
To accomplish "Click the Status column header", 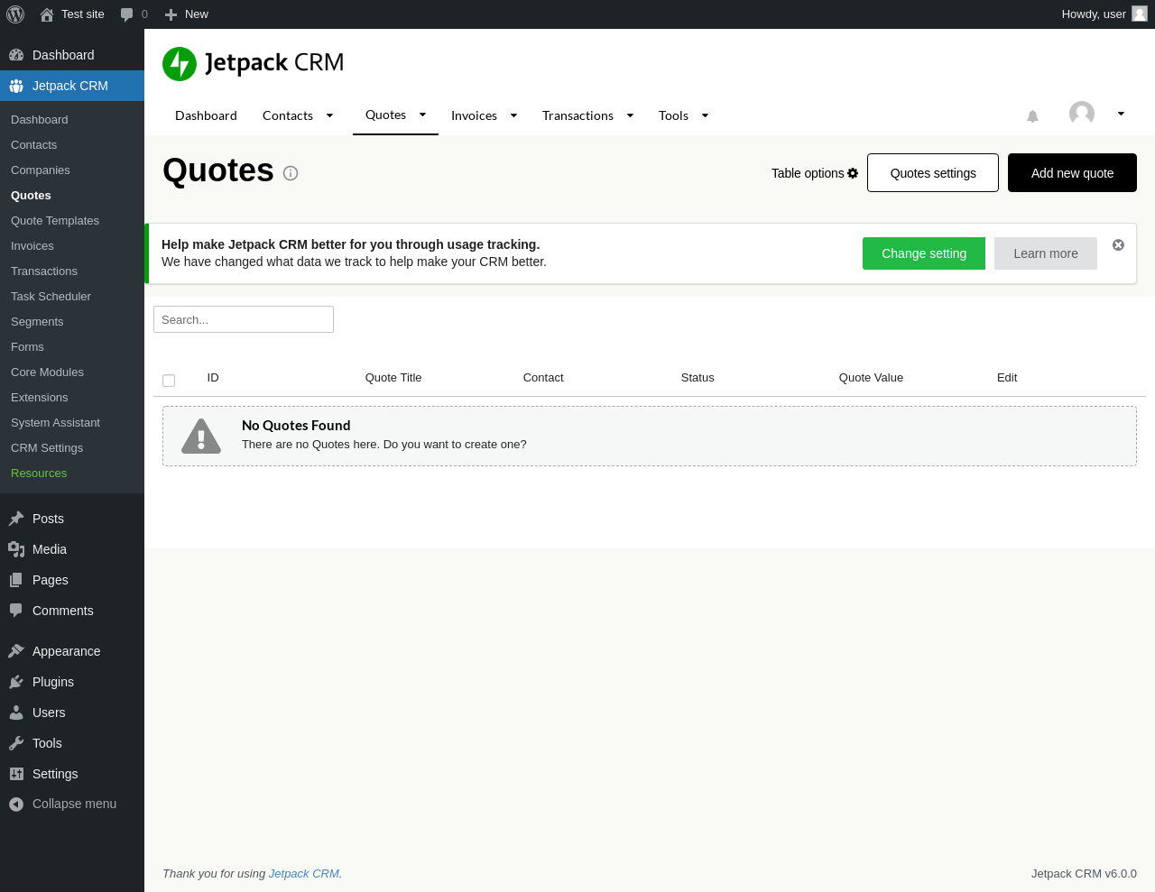I will pyautogui.click(x=698, y=378).
